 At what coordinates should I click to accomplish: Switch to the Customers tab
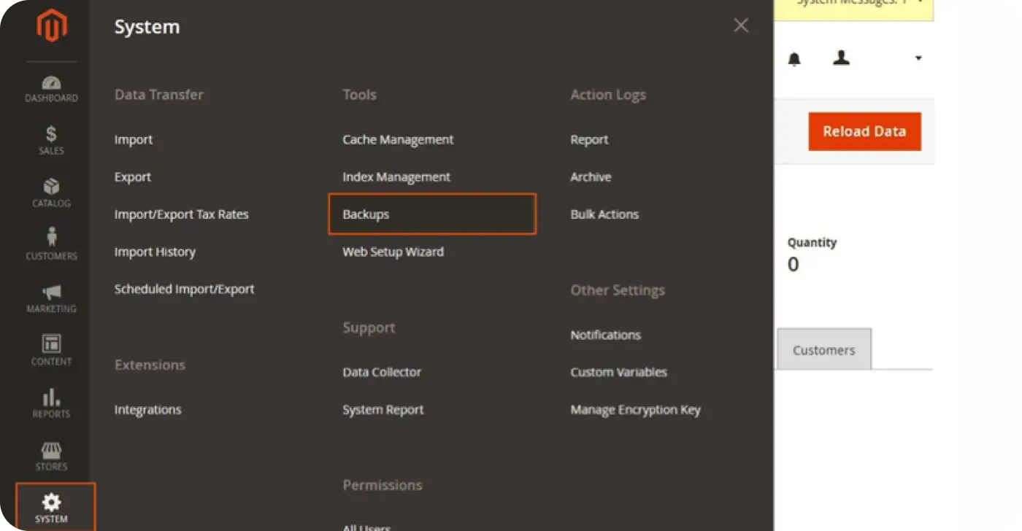click(x=823, y=350)
